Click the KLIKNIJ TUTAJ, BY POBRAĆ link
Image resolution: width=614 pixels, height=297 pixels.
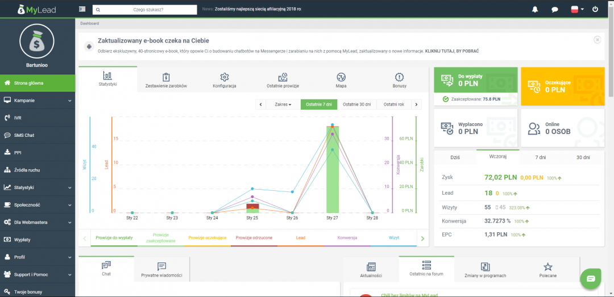click(x=451, y=51)
